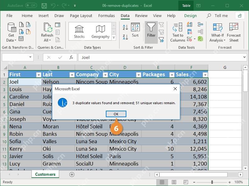Click Manage Data Model icon
The image size is (249, 186).
200,39
